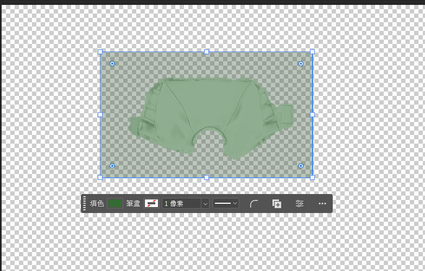Expand the stroke width dropdown arrow
The image size is (425, 271).
tap(205, 204)
